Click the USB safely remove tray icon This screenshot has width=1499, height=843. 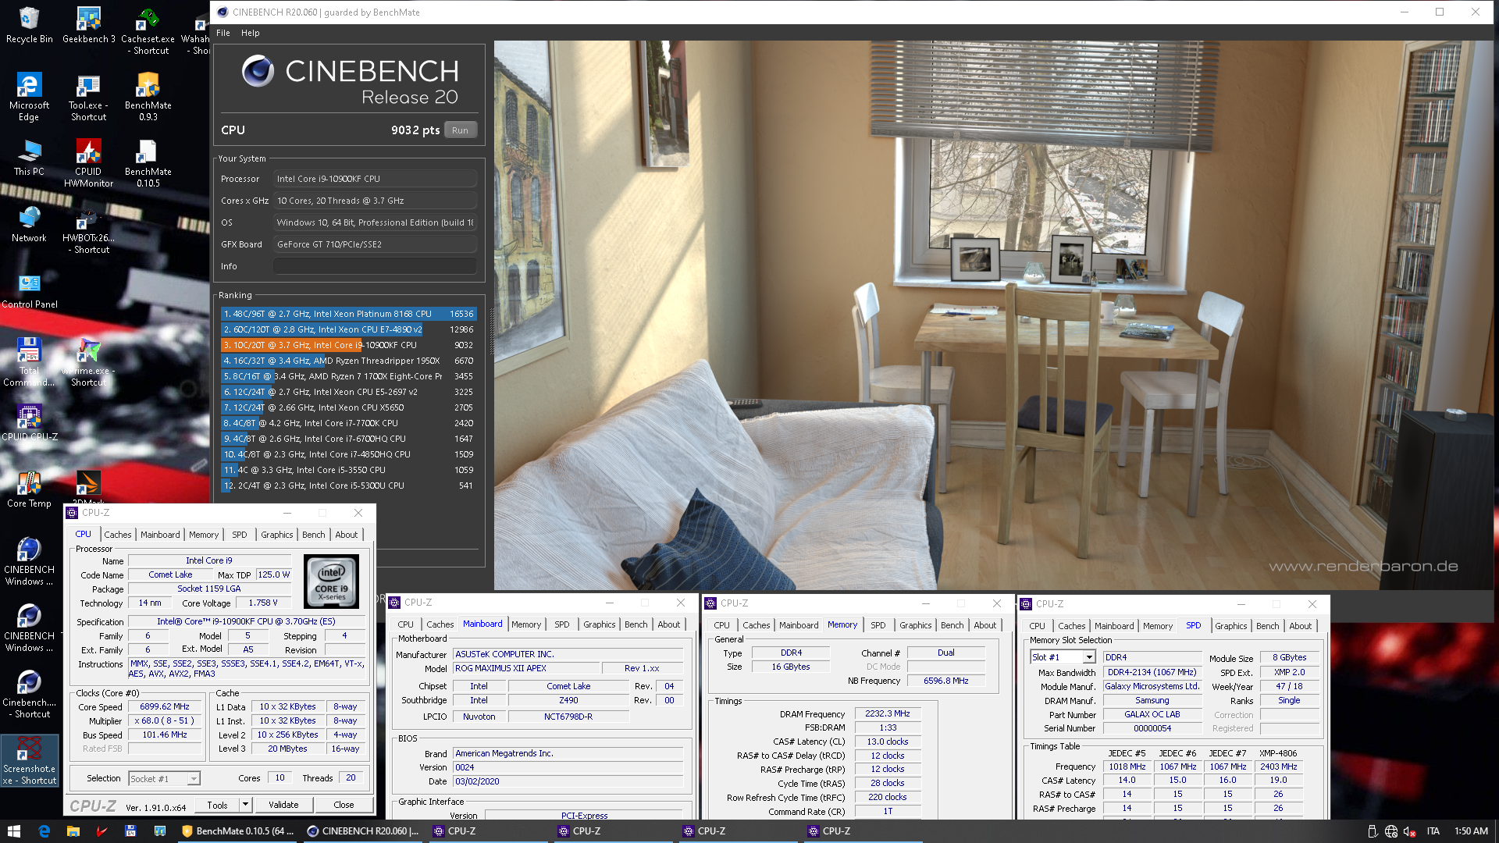pos(1373,831)
